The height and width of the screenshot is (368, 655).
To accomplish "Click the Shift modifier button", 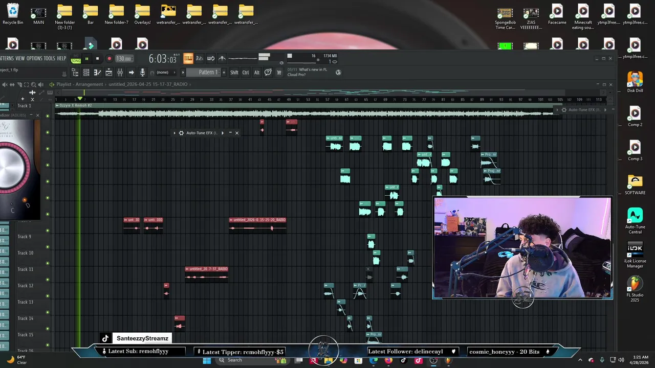I will click(234, 72).
